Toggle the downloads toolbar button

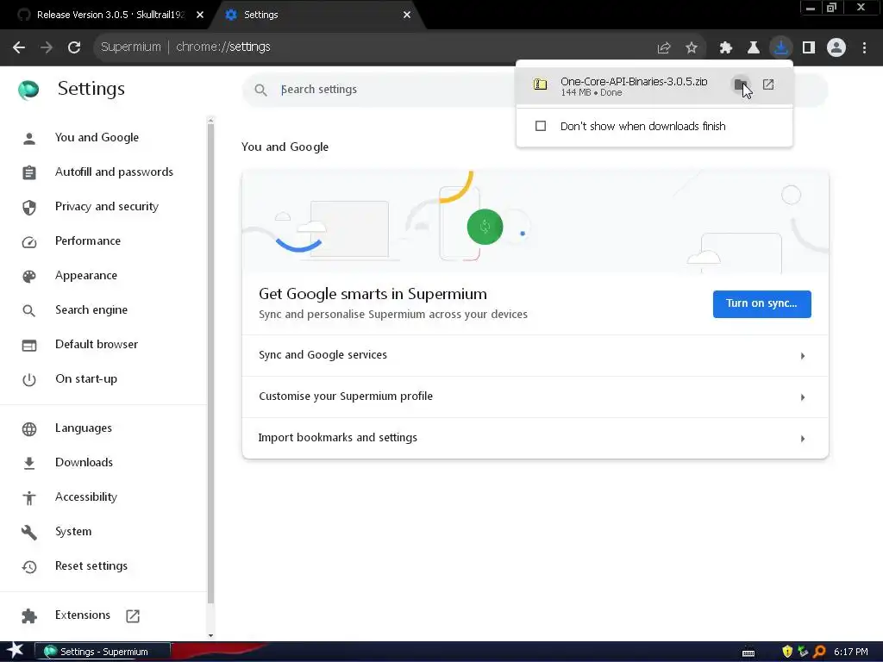click(781, 47)
